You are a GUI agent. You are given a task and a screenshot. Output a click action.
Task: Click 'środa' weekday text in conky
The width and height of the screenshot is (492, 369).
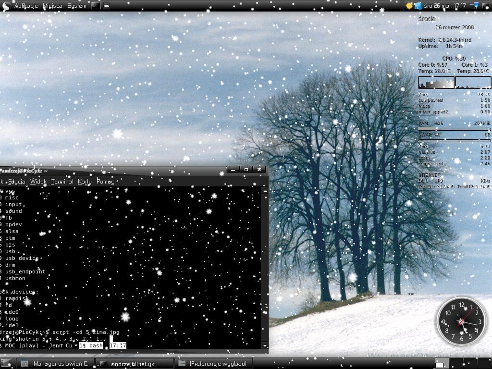coord(427,19)
